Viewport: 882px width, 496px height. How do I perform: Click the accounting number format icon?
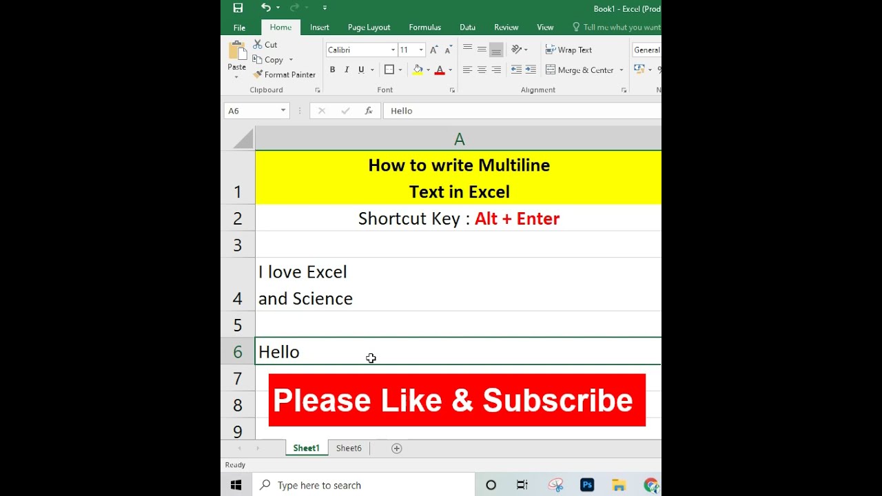pyautogui.click(x=639, y=70)
